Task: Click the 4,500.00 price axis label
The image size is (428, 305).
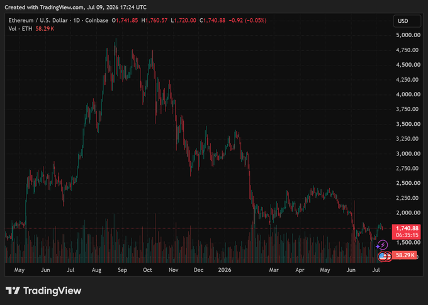Action: point(408,65)
